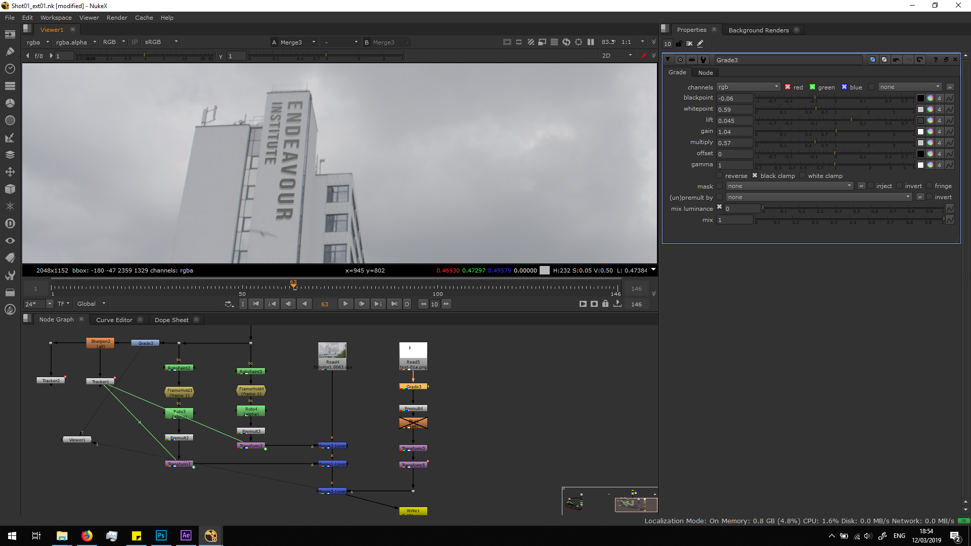Screen dimensions: 971x546
Task: Select the Write1 node in graph
Action: 413,511
